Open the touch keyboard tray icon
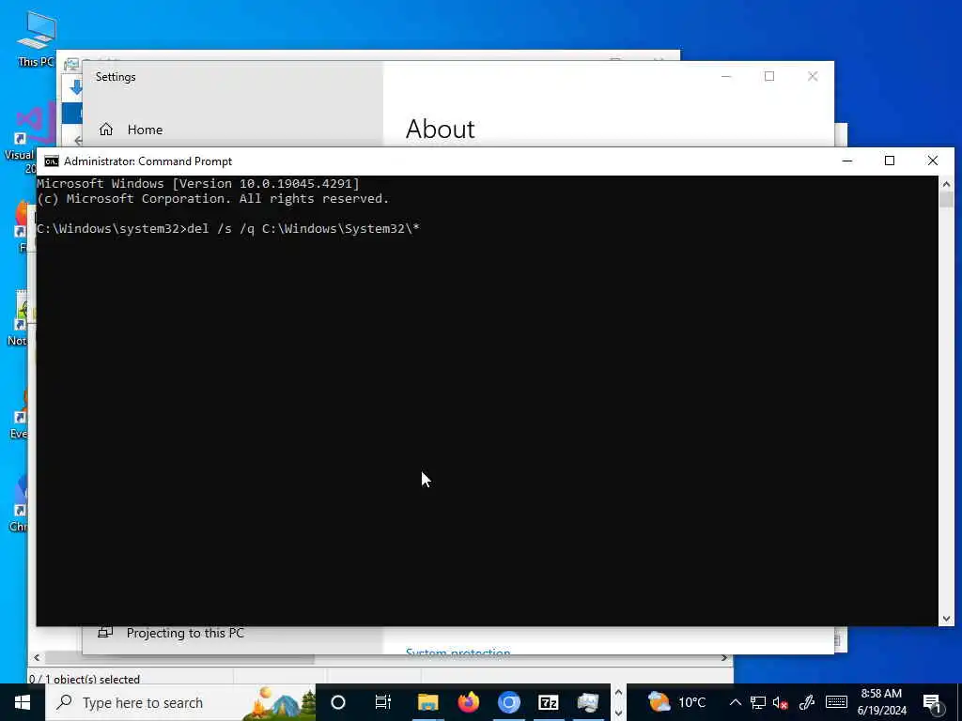The width and height of the screenshot is (962, 721). point(836,702)
